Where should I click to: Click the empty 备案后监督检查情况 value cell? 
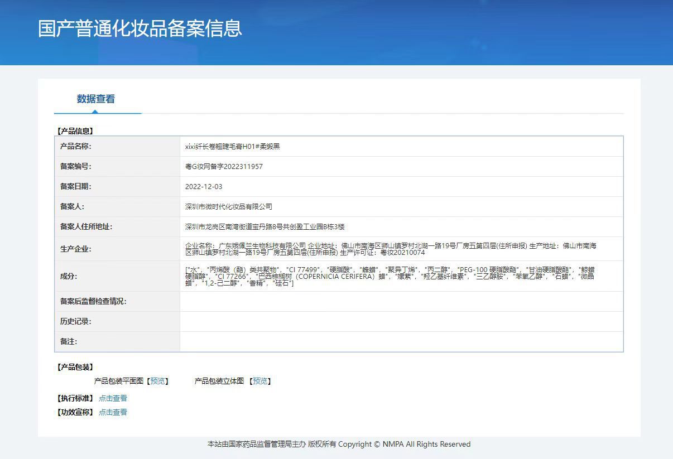[x=401, y=301]
